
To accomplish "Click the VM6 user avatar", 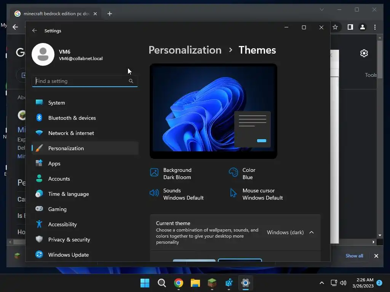I will [43, 54].
